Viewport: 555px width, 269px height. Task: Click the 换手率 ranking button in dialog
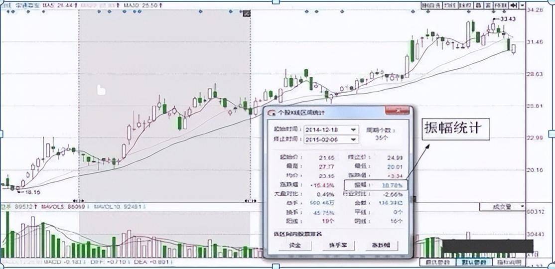click(x=338, y=245)
